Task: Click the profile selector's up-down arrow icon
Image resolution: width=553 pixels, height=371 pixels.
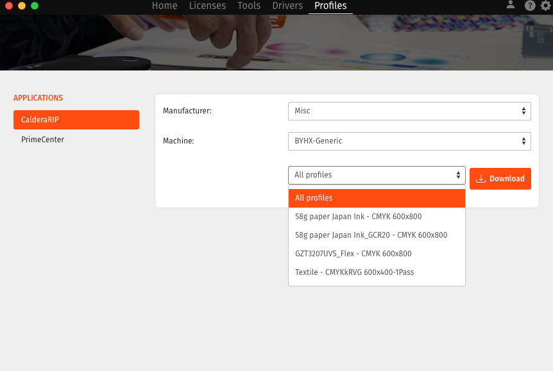Action: tap(459, 174)
